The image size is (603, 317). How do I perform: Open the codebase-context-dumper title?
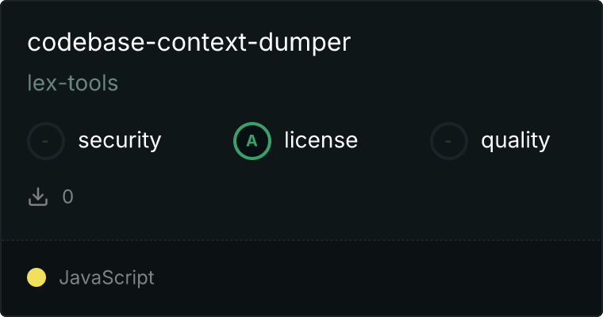[189, 42]
